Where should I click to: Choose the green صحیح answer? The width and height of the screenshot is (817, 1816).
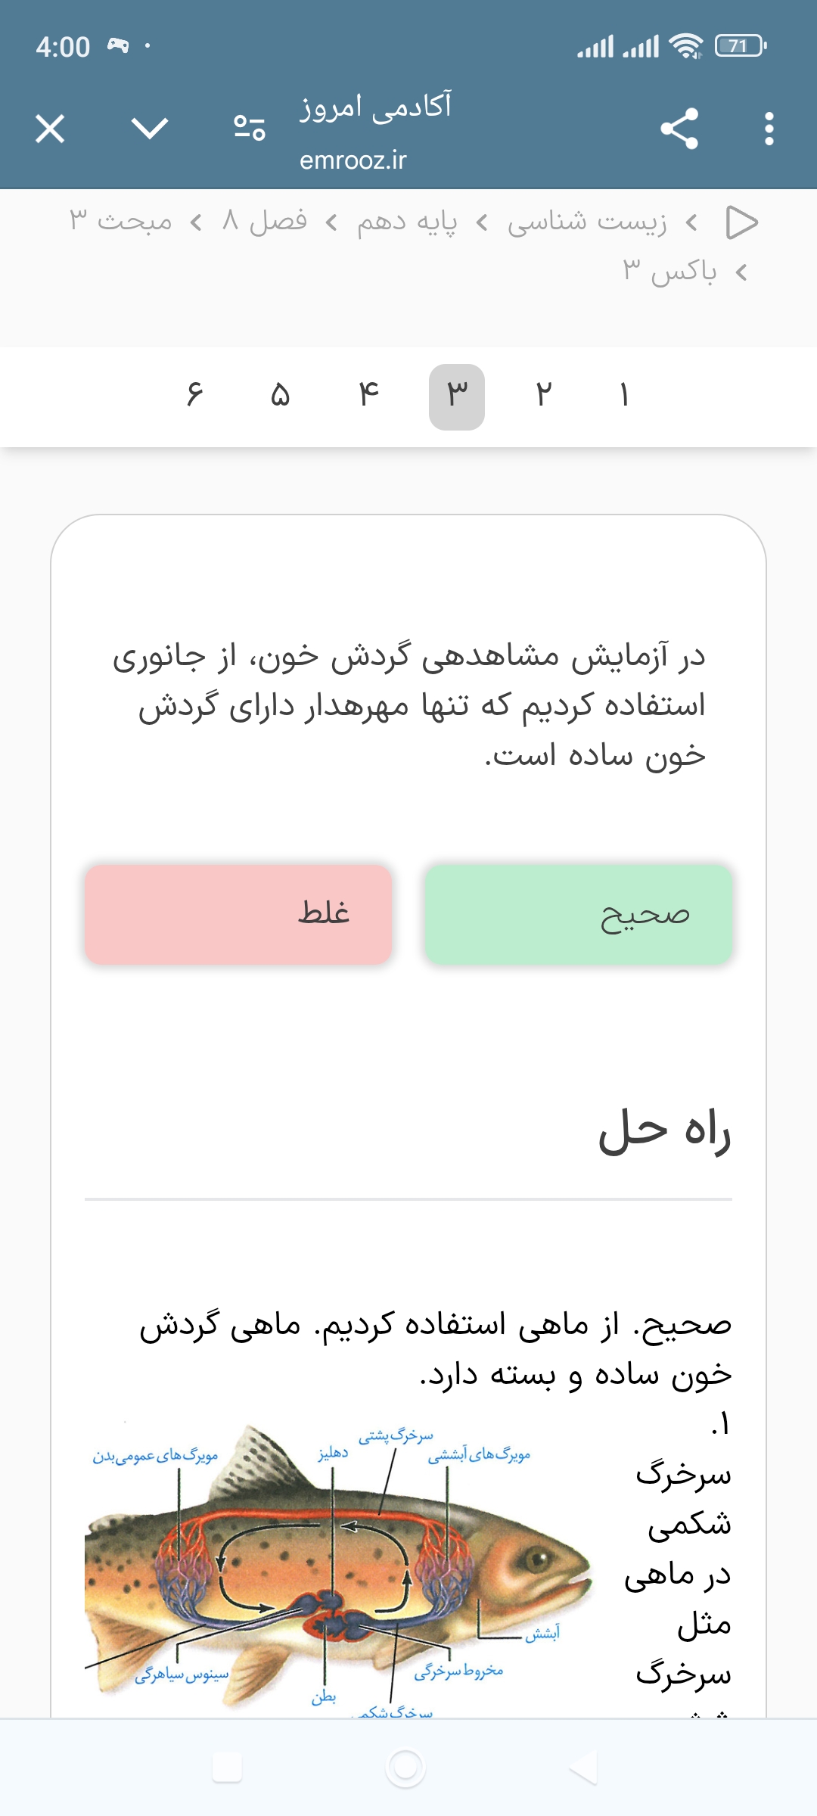pos(578,914)
